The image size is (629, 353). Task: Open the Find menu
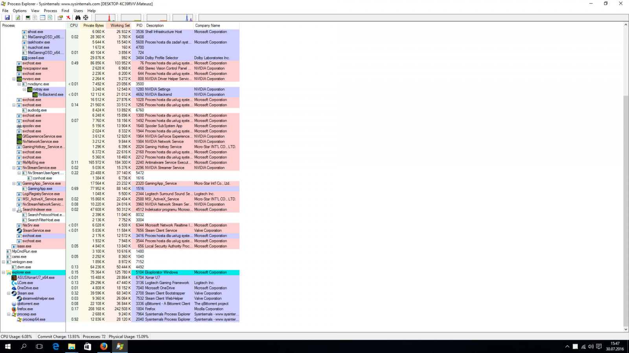point(65,11)
